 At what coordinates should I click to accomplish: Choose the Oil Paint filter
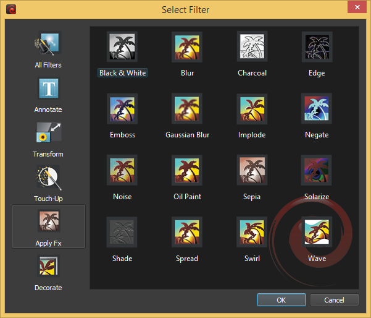coord(187,171)
